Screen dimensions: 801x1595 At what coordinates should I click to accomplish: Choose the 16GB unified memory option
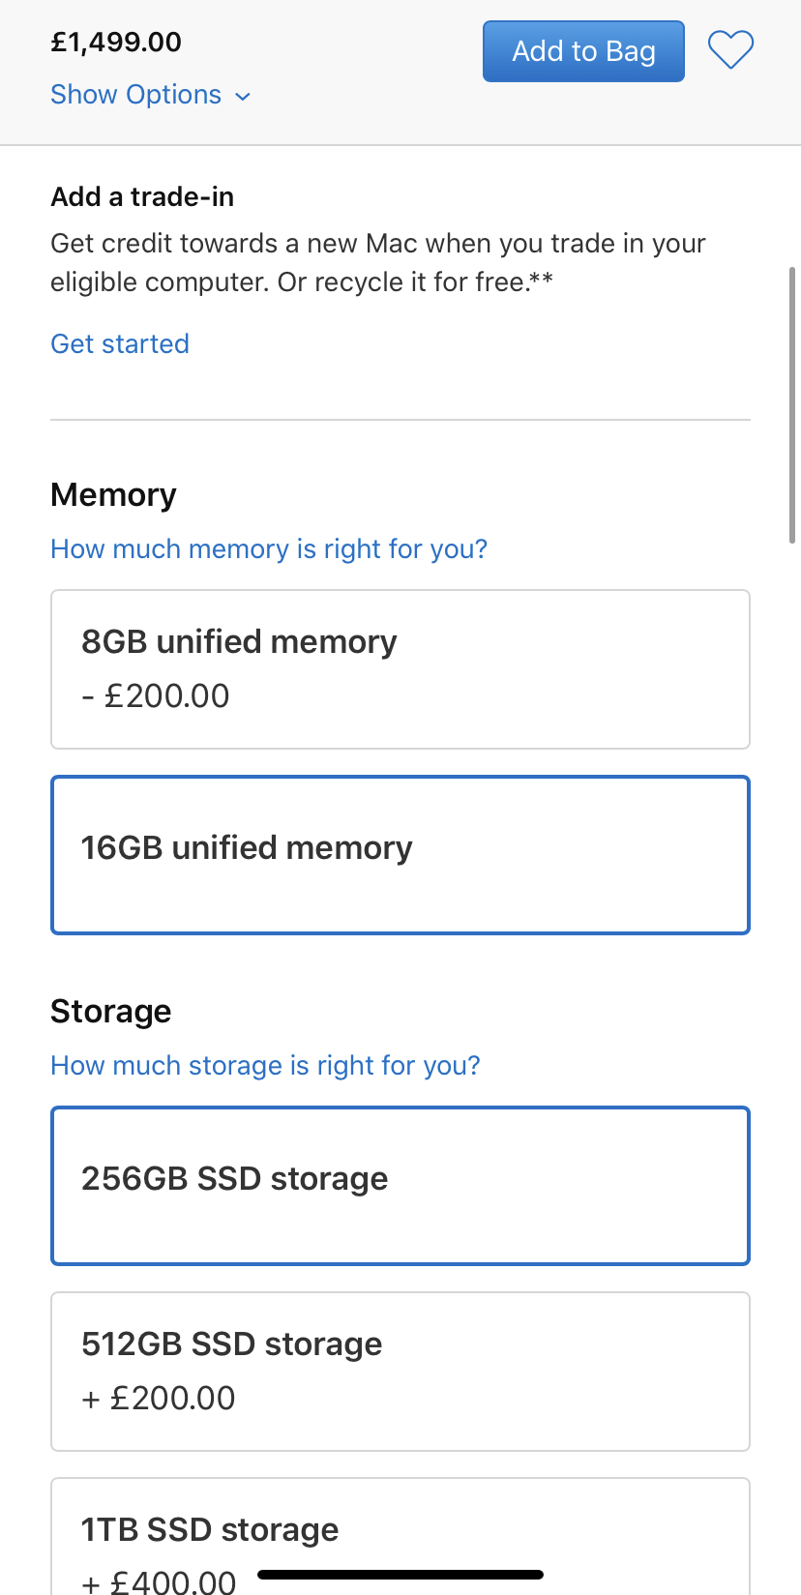[400, 855]
